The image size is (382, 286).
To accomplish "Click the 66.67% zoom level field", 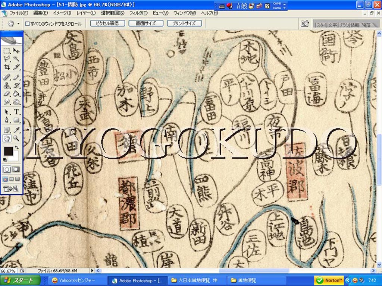I will [9, 271].
